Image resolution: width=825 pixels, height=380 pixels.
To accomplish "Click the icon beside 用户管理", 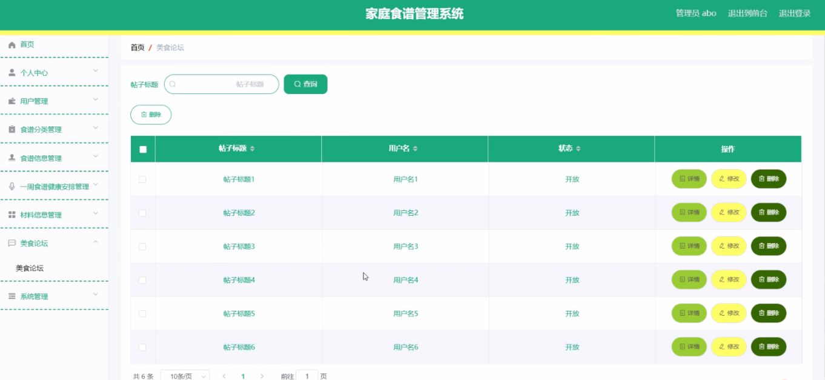I will (x=12, y=101).
